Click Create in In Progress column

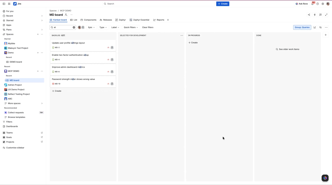(193, 42)
